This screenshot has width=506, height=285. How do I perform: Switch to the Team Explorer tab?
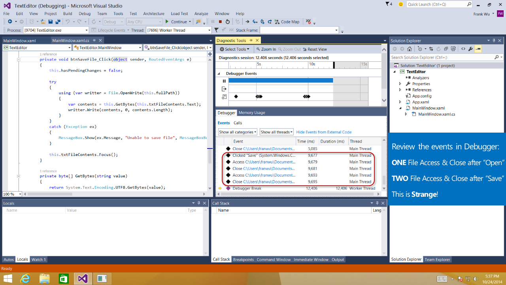pos(437,260)
